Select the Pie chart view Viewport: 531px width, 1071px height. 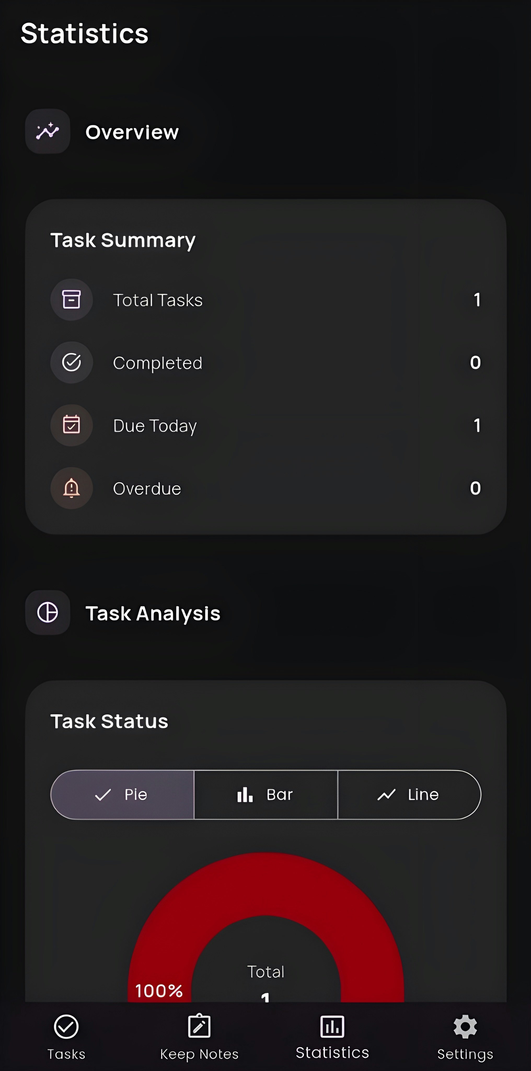[x=122, y=794]
